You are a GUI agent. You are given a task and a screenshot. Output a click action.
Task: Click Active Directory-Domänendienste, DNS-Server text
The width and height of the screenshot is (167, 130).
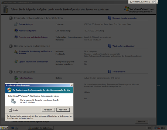pos(102,78)
